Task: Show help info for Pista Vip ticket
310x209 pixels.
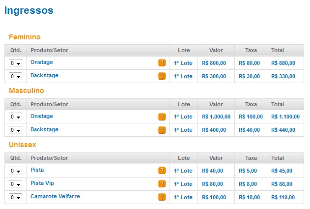Action: click(162, 184)
